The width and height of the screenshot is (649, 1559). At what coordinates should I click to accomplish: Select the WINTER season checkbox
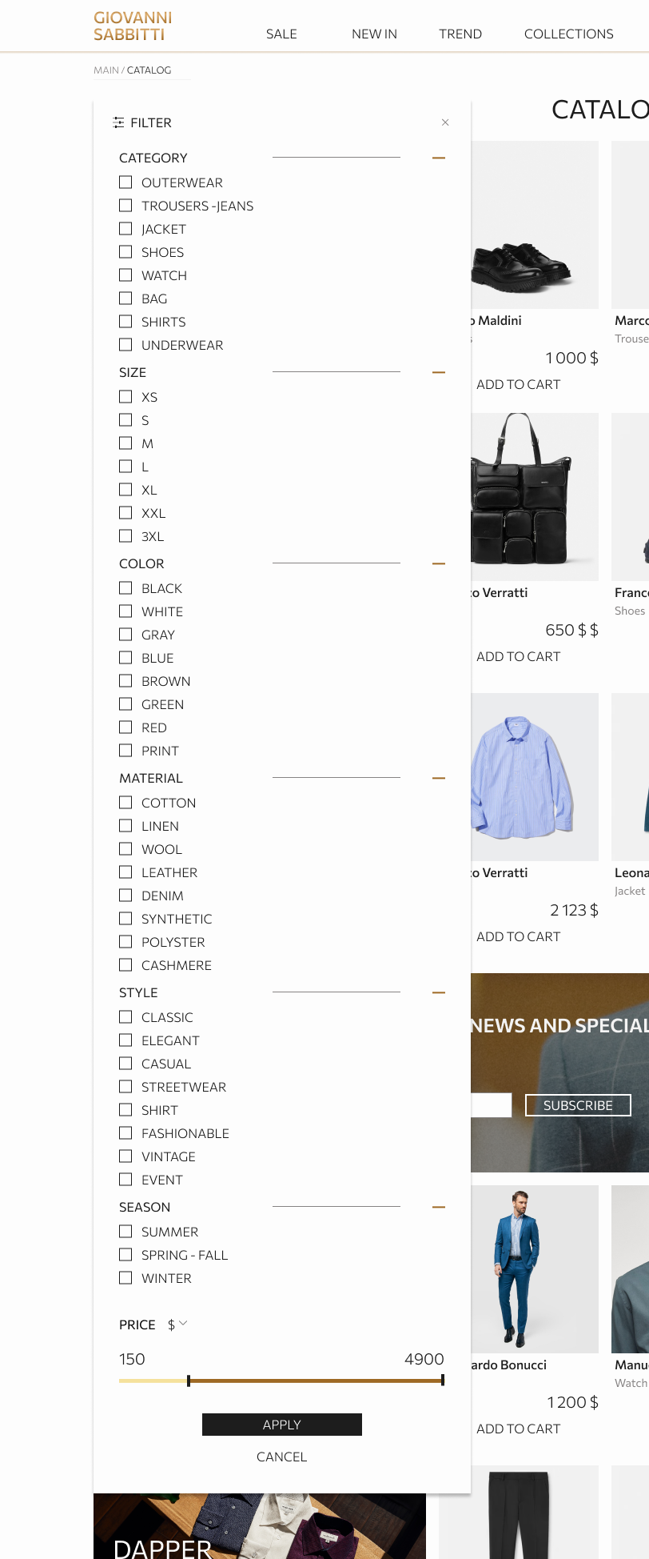pyautogui.click(x=125, y=1278)
